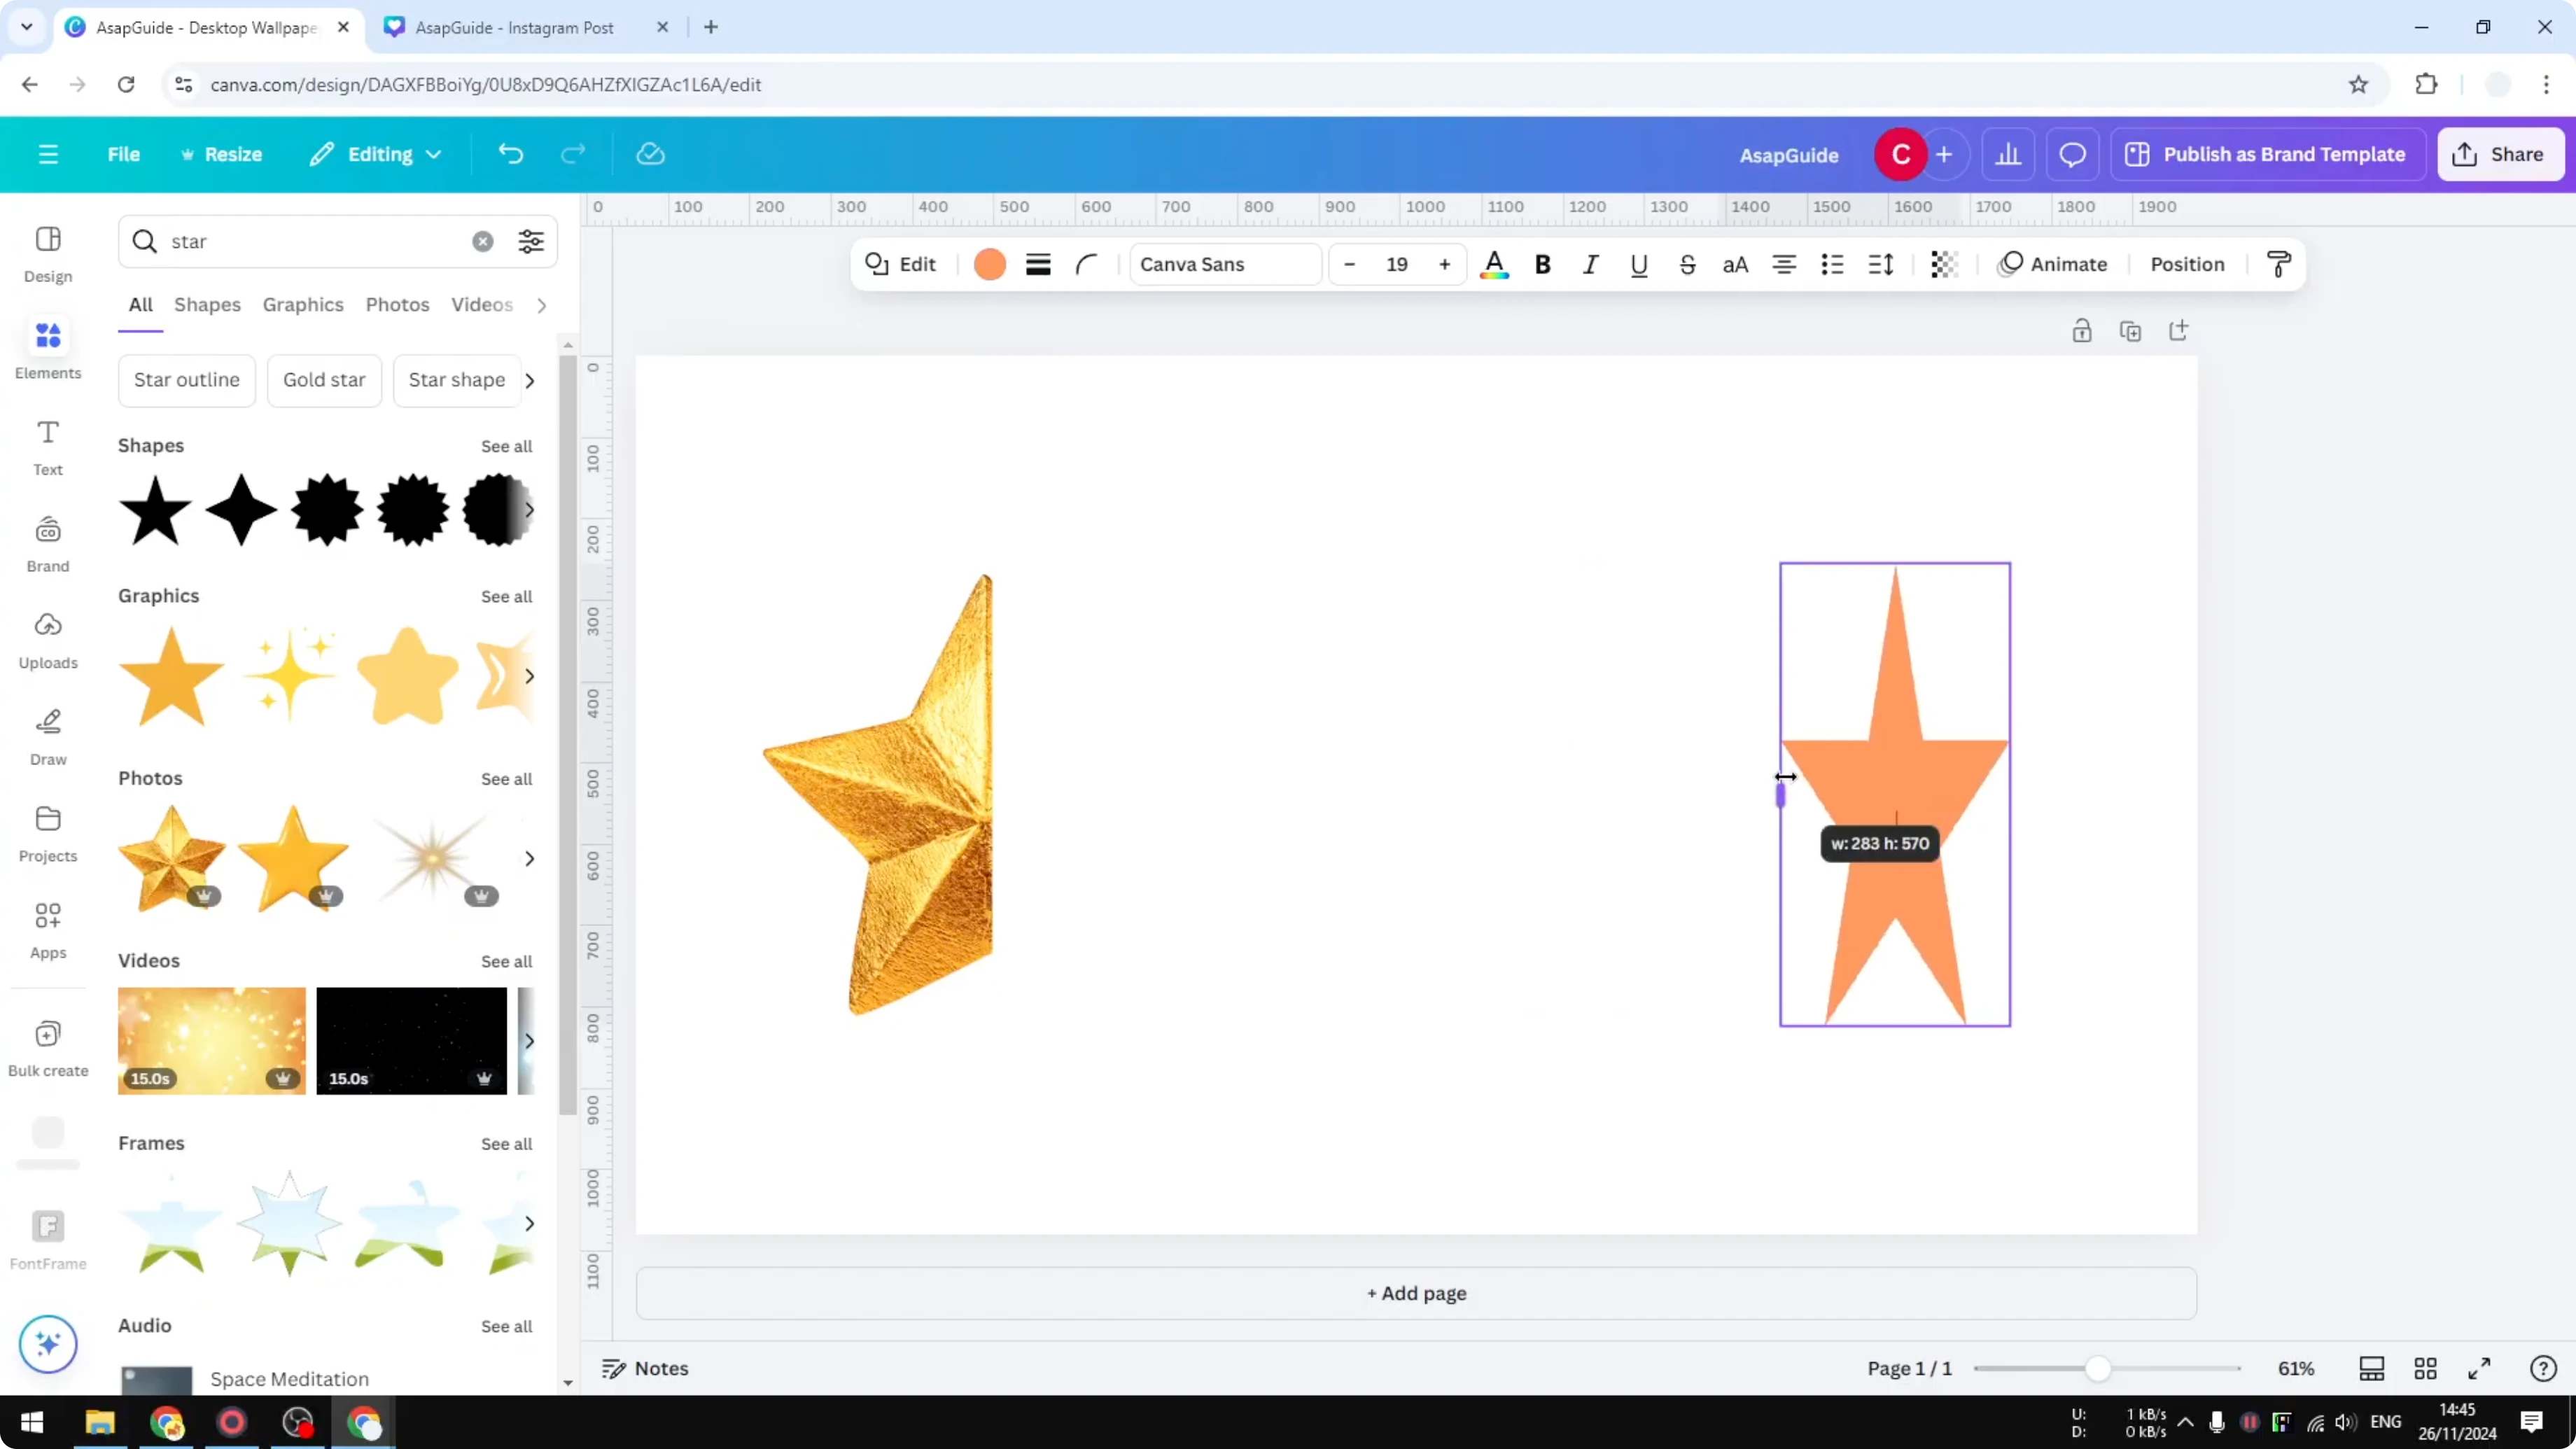The width and height of the screenshot is (2576, 1449).
Task: Open the Canva assistant sparkle button
Action: (47, 1344)
